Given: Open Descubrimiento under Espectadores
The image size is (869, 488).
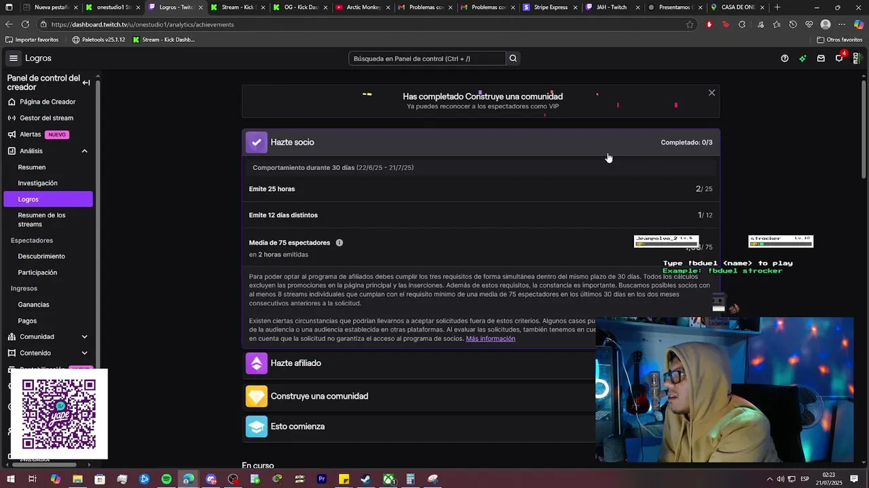Looking at the screenshot, I should tap(41, 256).
